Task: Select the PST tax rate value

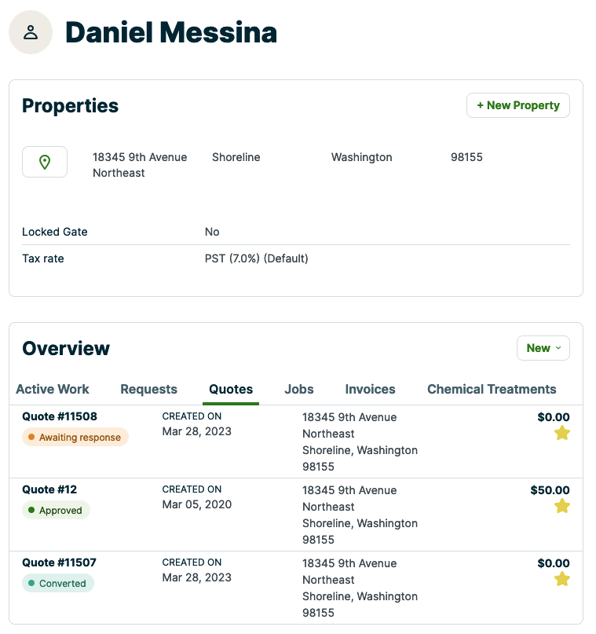Action: pos(257,258)
